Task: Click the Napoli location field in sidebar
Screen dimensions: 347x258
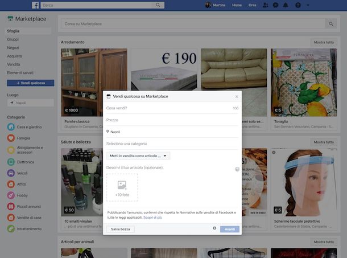Action: point(30,103)
